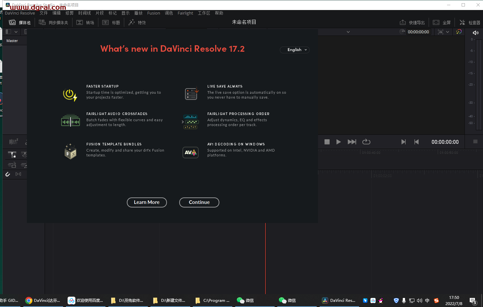Mute the timeline audio speaker icon
The height and width of the screenshot is (307, 483).
click(475, 32)
